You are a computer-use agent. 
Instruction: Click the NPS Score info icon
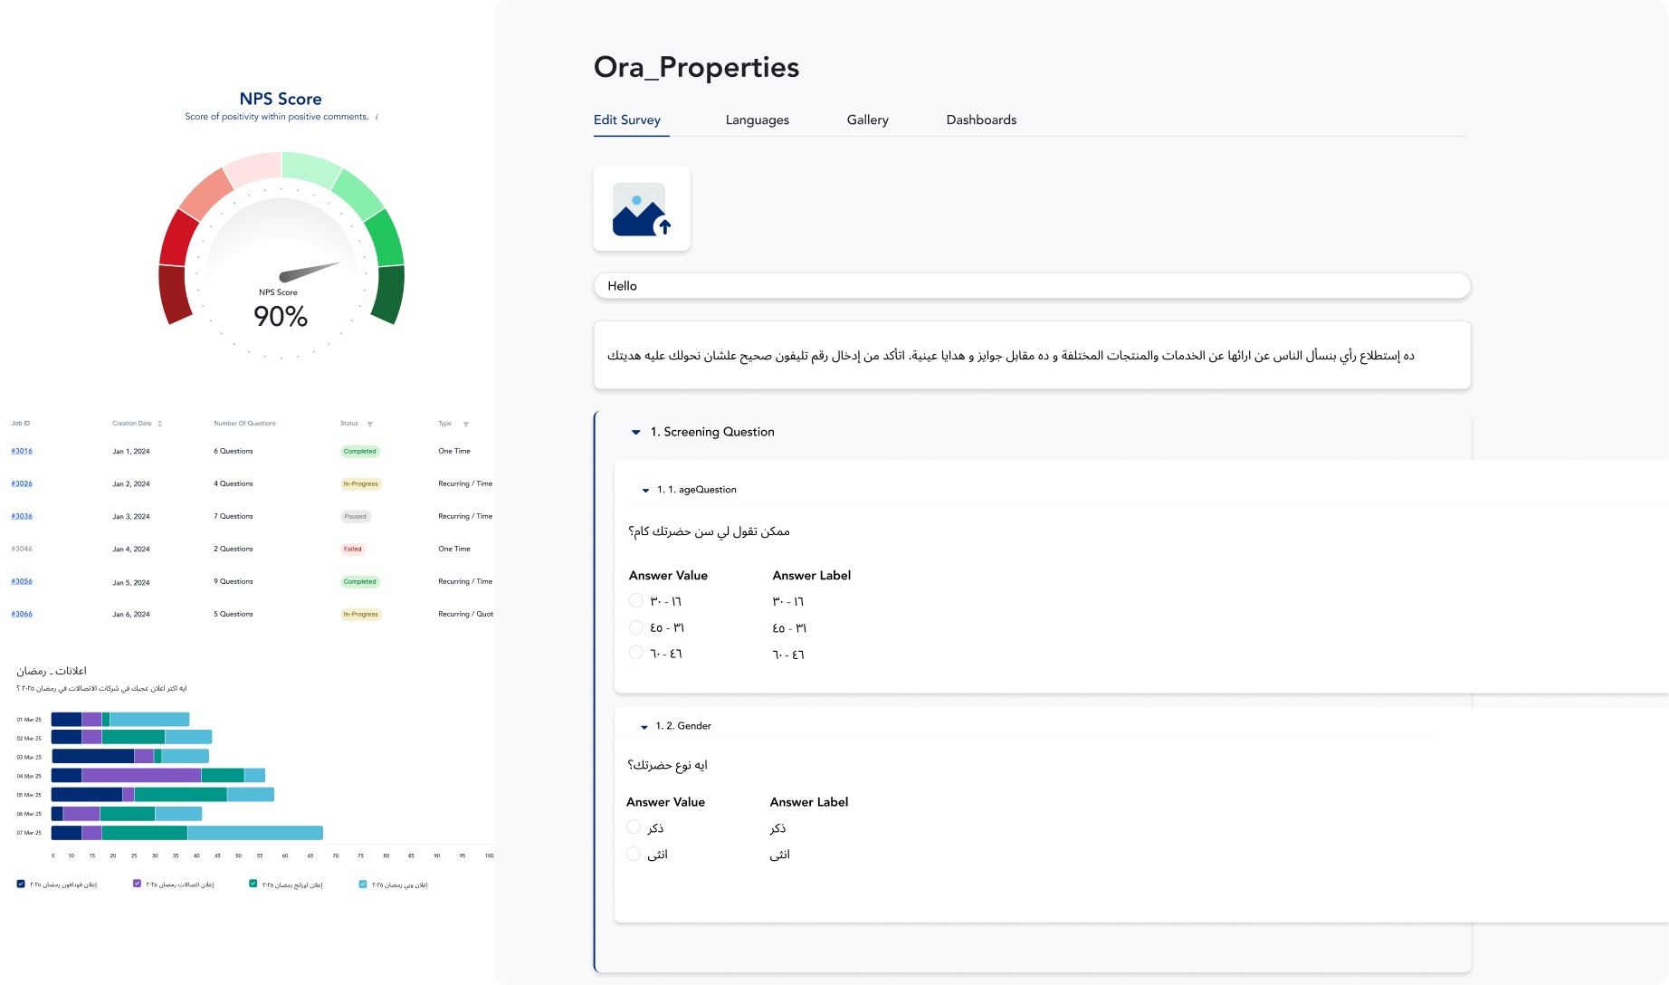[377, 117]
